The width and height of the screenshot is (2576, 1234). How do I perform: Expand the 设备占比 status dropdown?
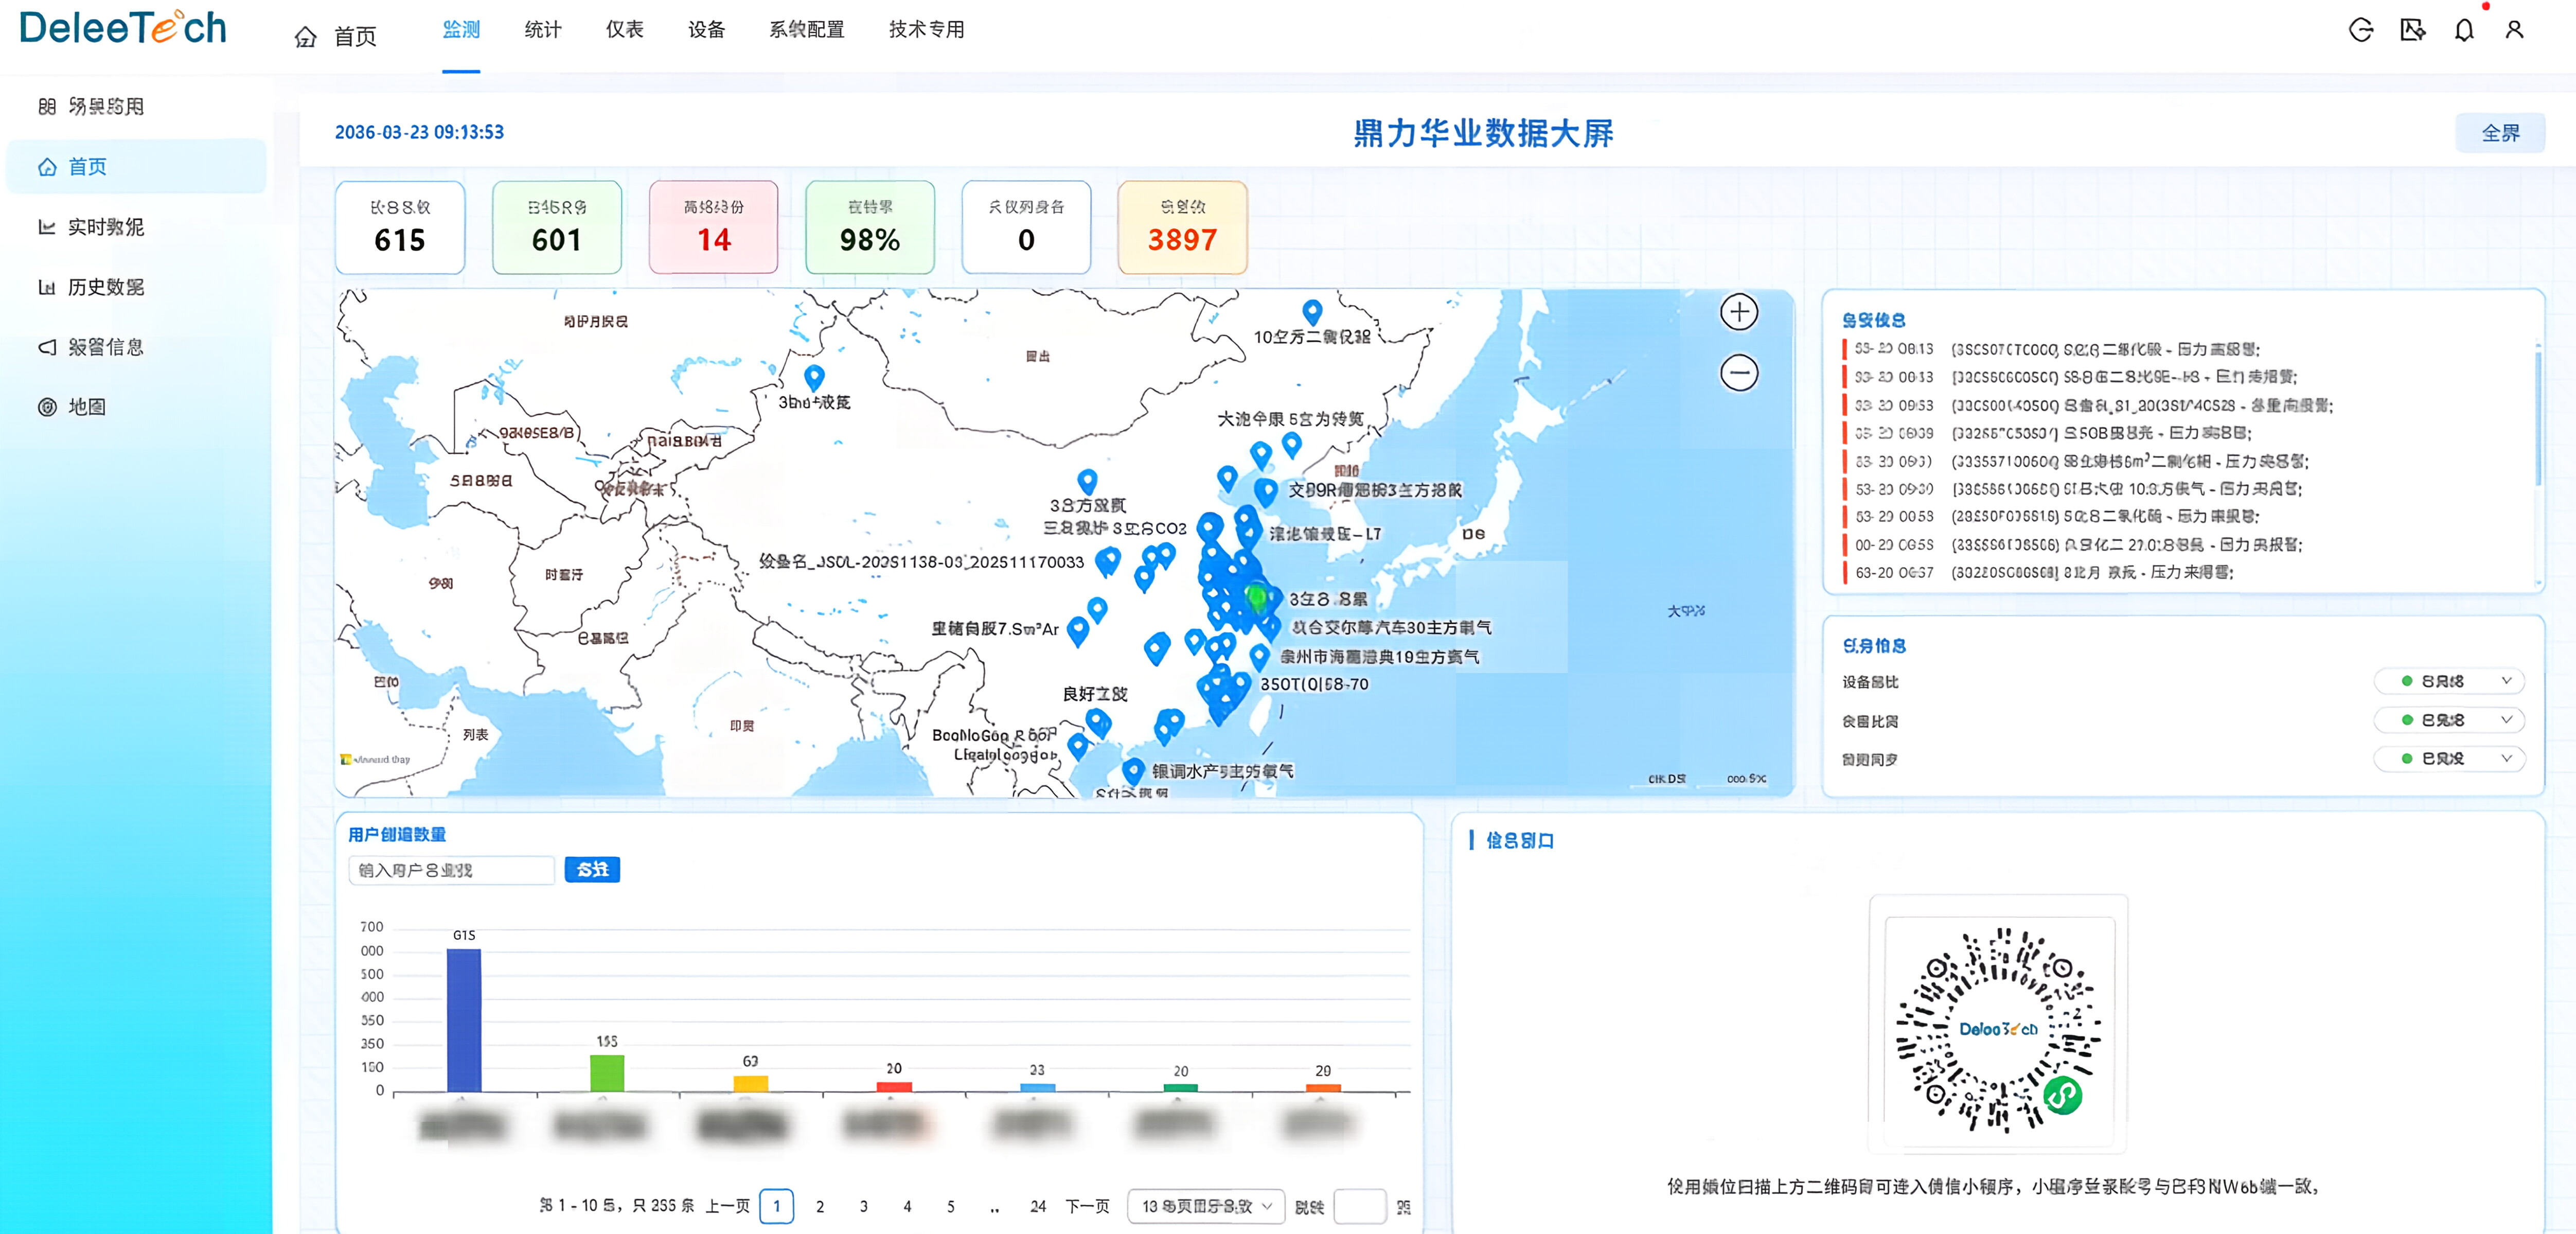(2450, 681)
